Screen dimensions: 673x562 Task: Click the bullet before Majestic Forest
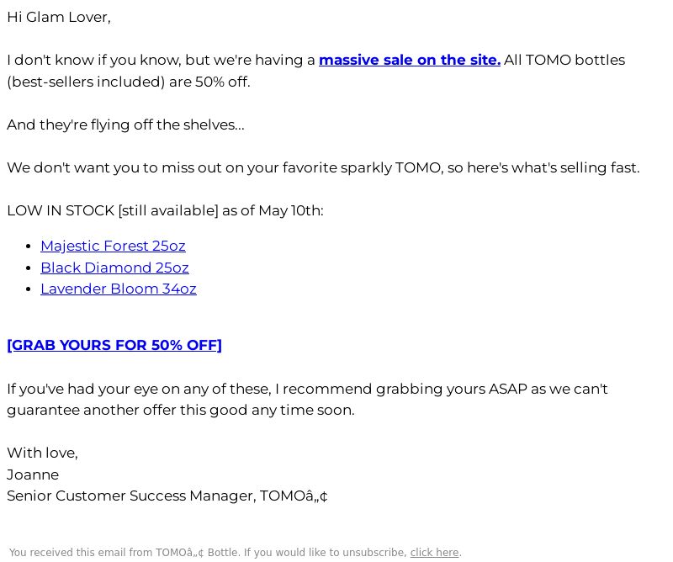click(29, 246)
